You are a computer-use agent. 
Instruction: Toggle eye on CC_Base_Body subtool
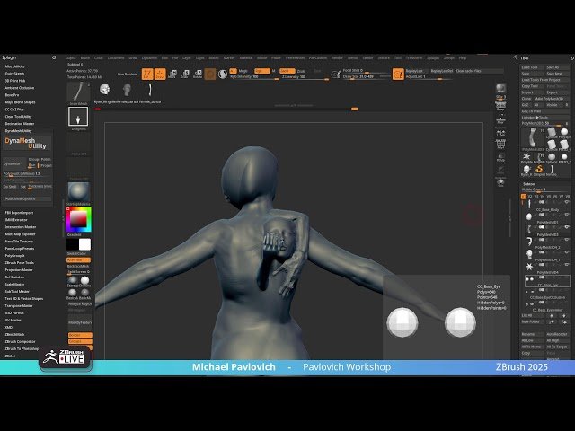click(x=567, y=202)
